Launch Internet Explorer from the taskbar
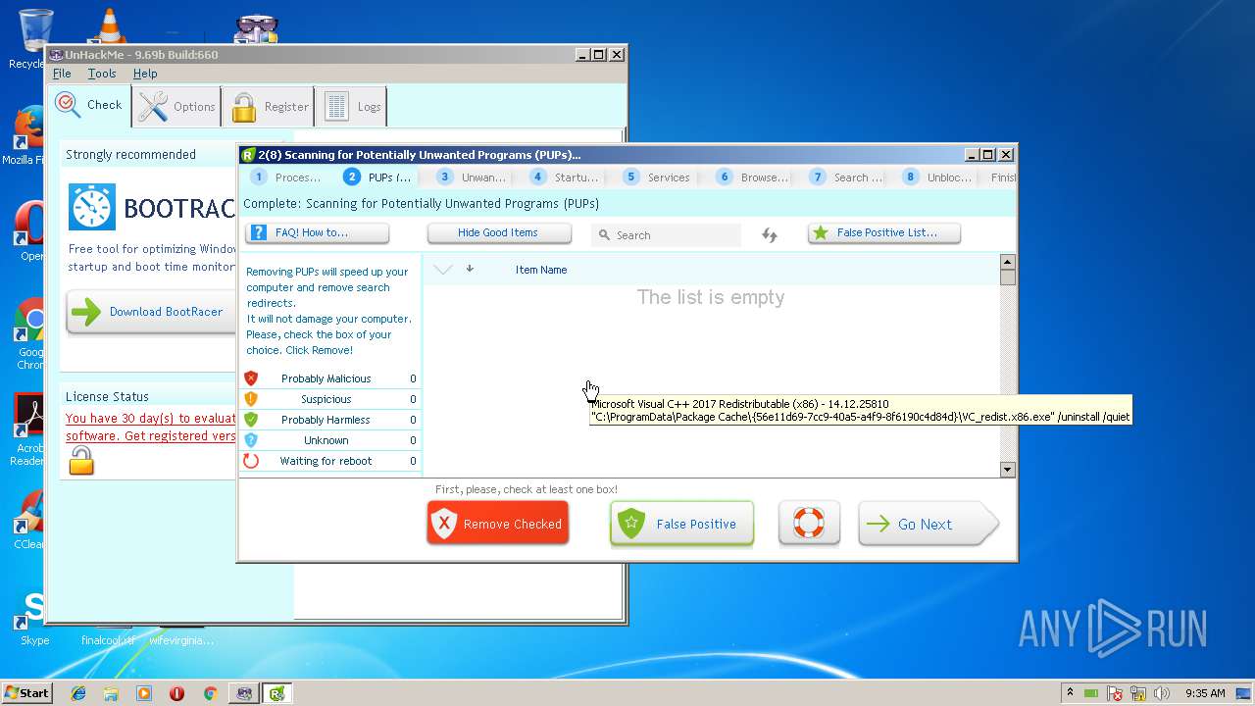Screen dimensions: 1255x706 click(x=78, y=693)
